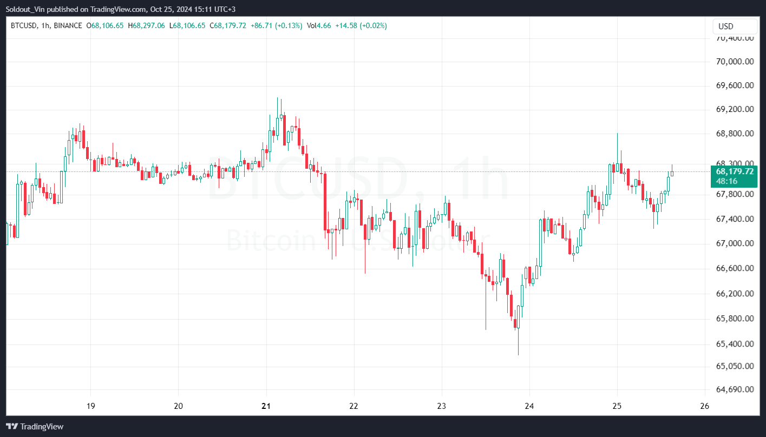Click the date 22 on time axis

[353, 406]
